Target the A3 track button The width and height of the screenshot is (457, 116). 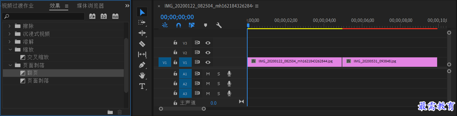(x=185, y=93)
